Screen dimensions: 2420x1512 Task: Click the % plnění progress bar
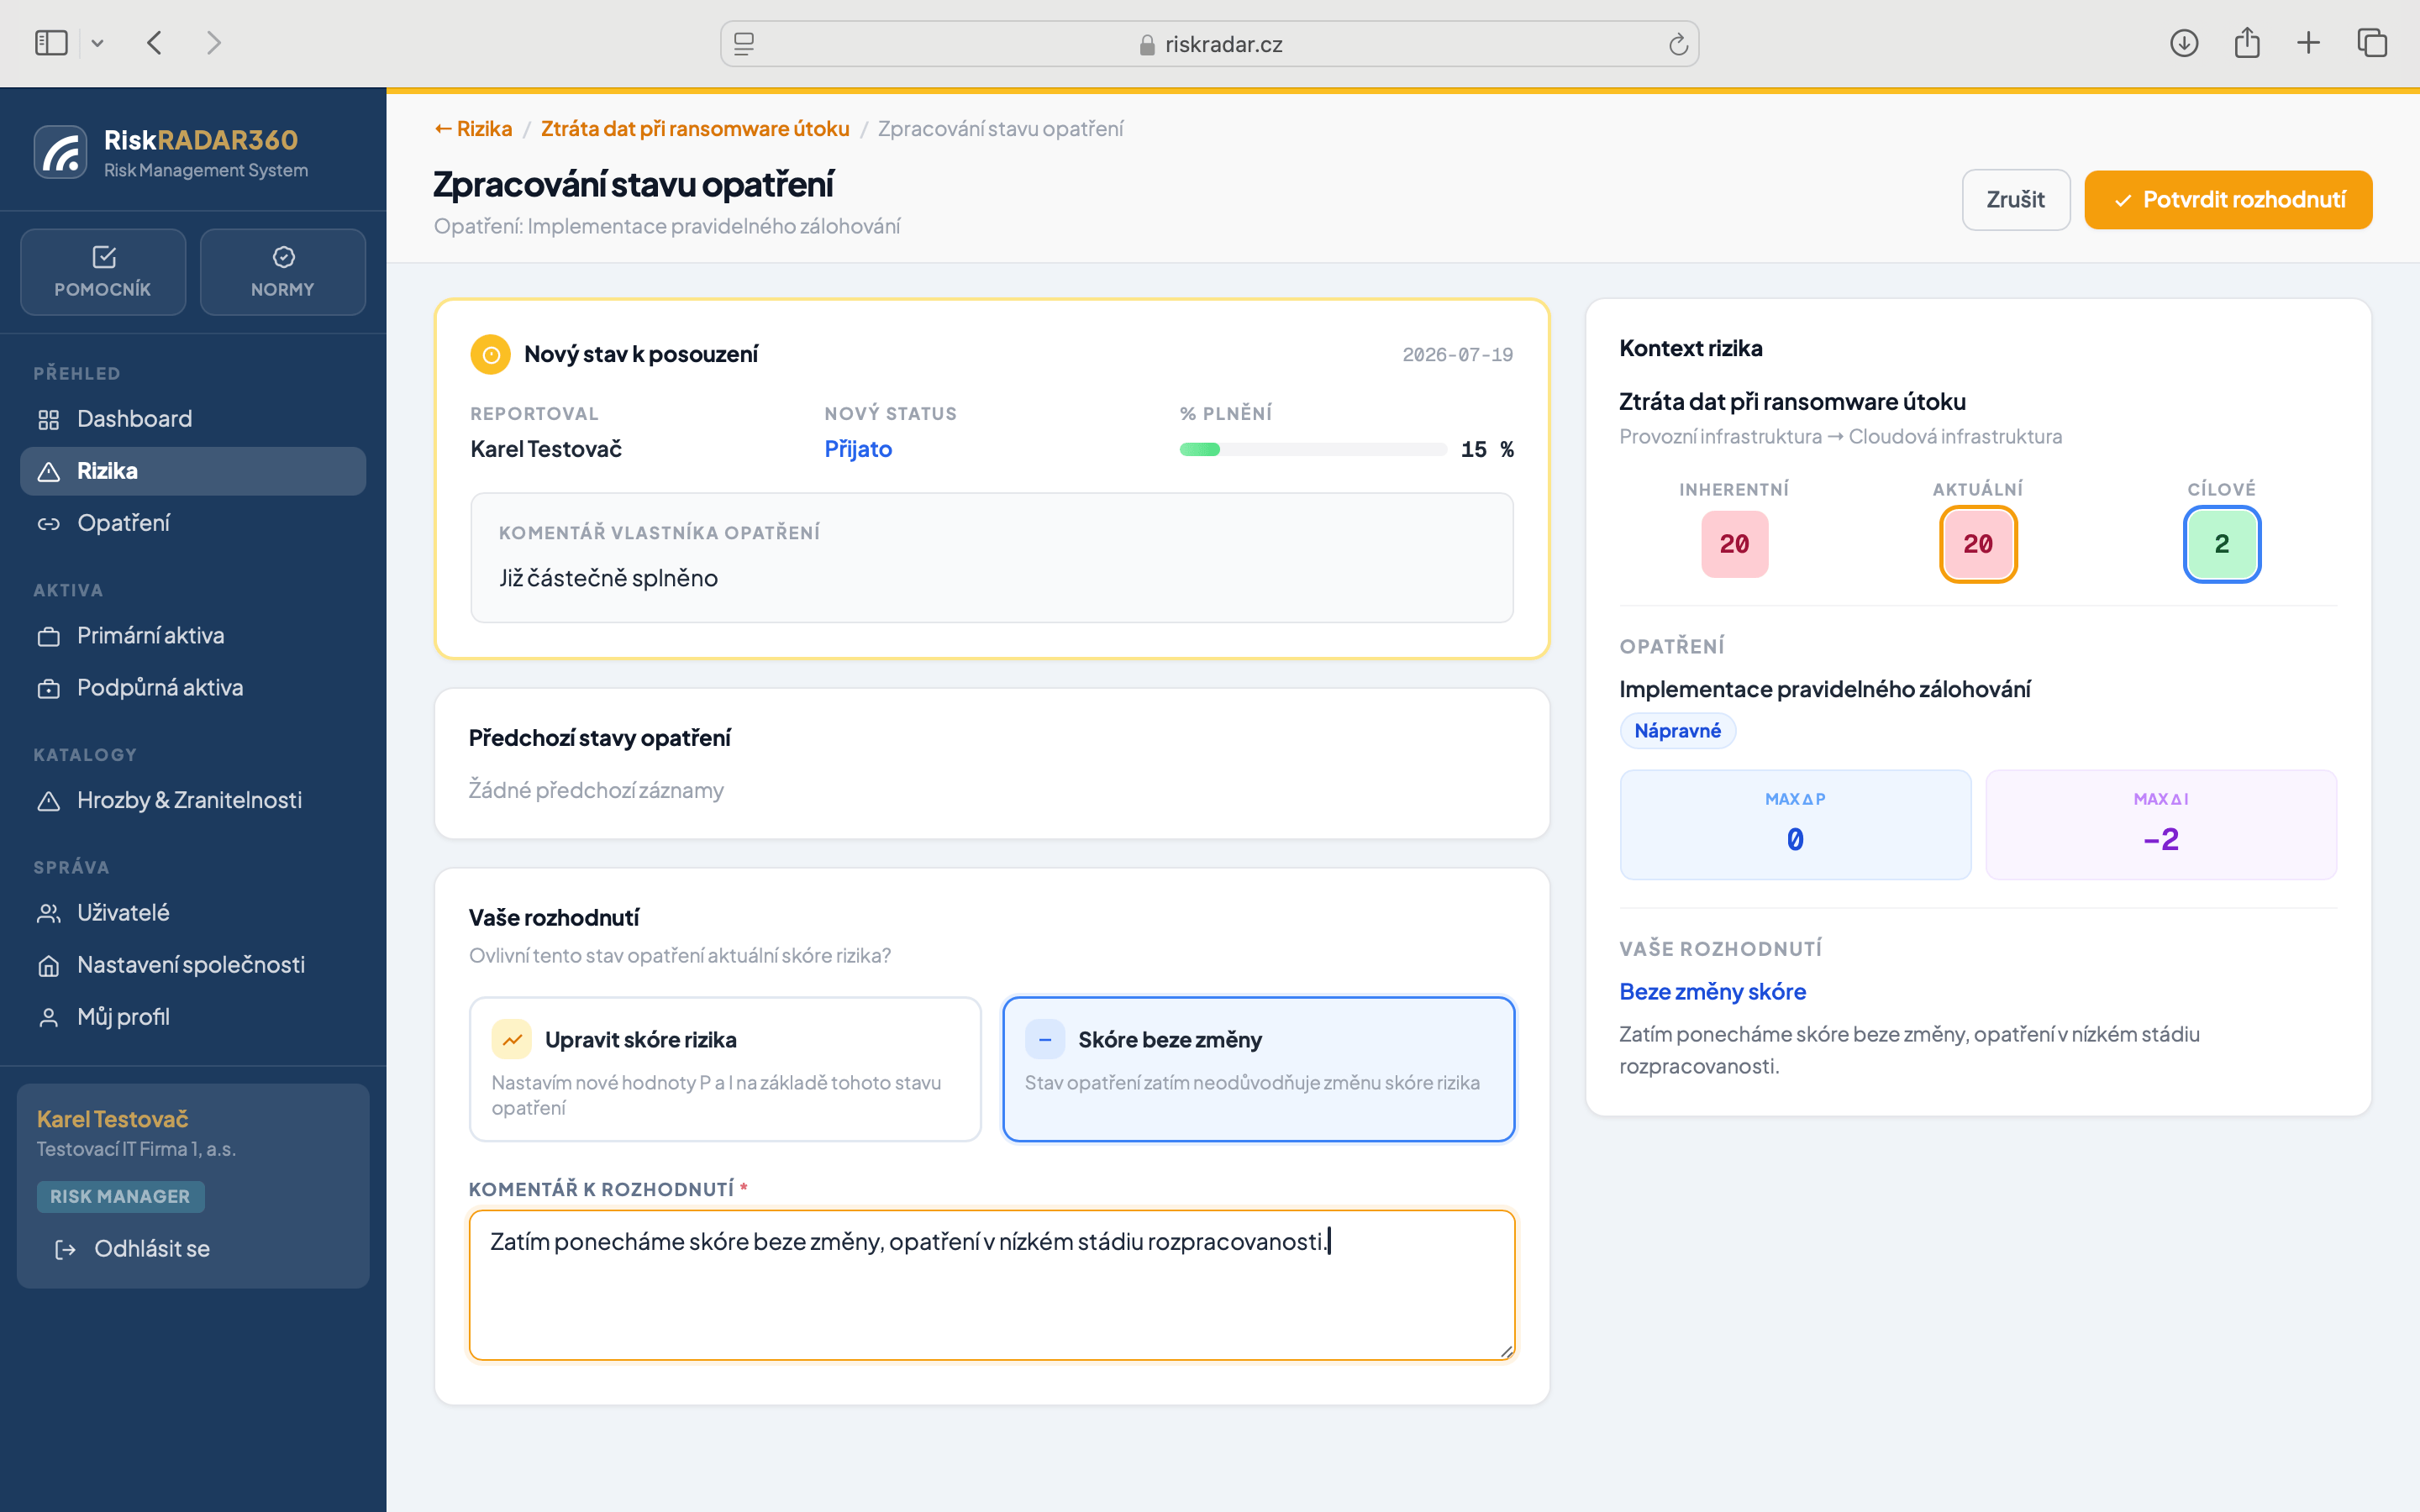point(1313,450)
